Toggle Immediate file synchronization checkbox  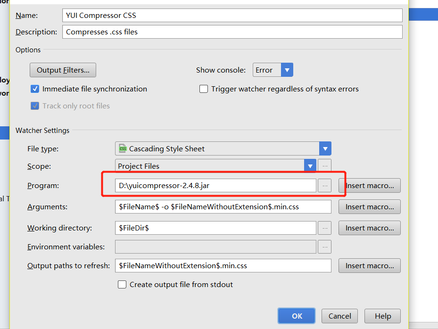click(35, 89)
